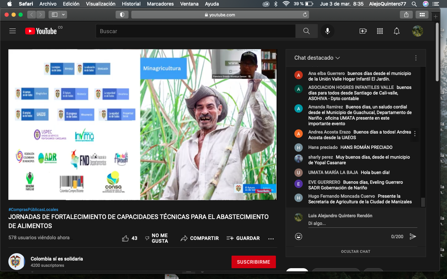The image size is (447, 279).
Task: Toggle Safari sidebar button
Action: tap(54, 15)
